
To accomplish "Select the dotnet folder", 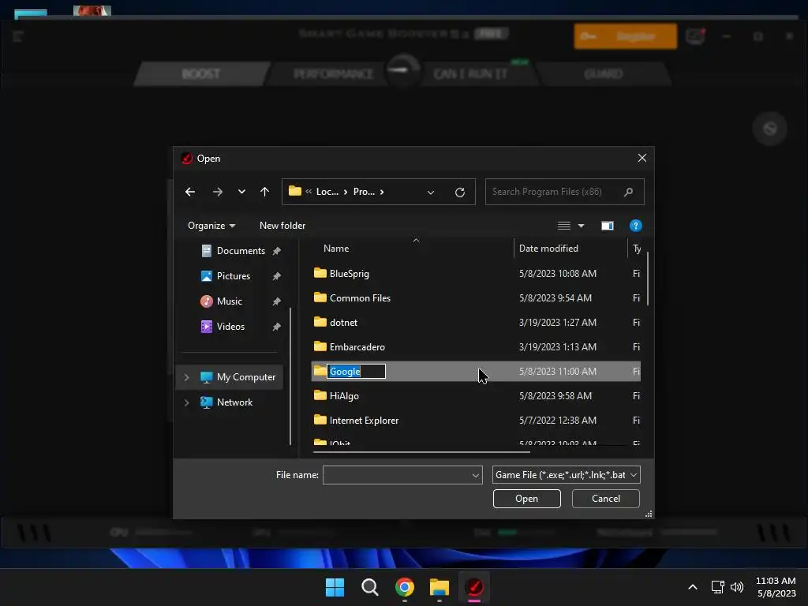I will 343,323.
